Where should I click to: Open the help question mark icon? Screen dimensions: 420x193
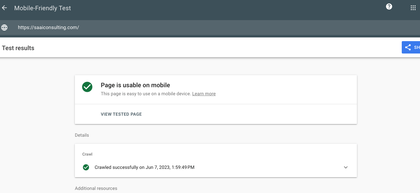click(x=389, y=7)
